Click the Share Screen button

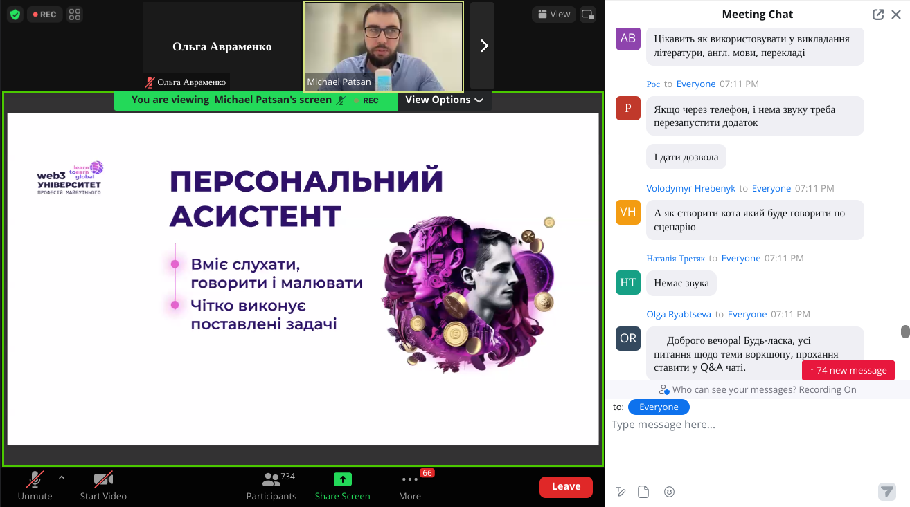pyautogui.click(x=342, y=486)
